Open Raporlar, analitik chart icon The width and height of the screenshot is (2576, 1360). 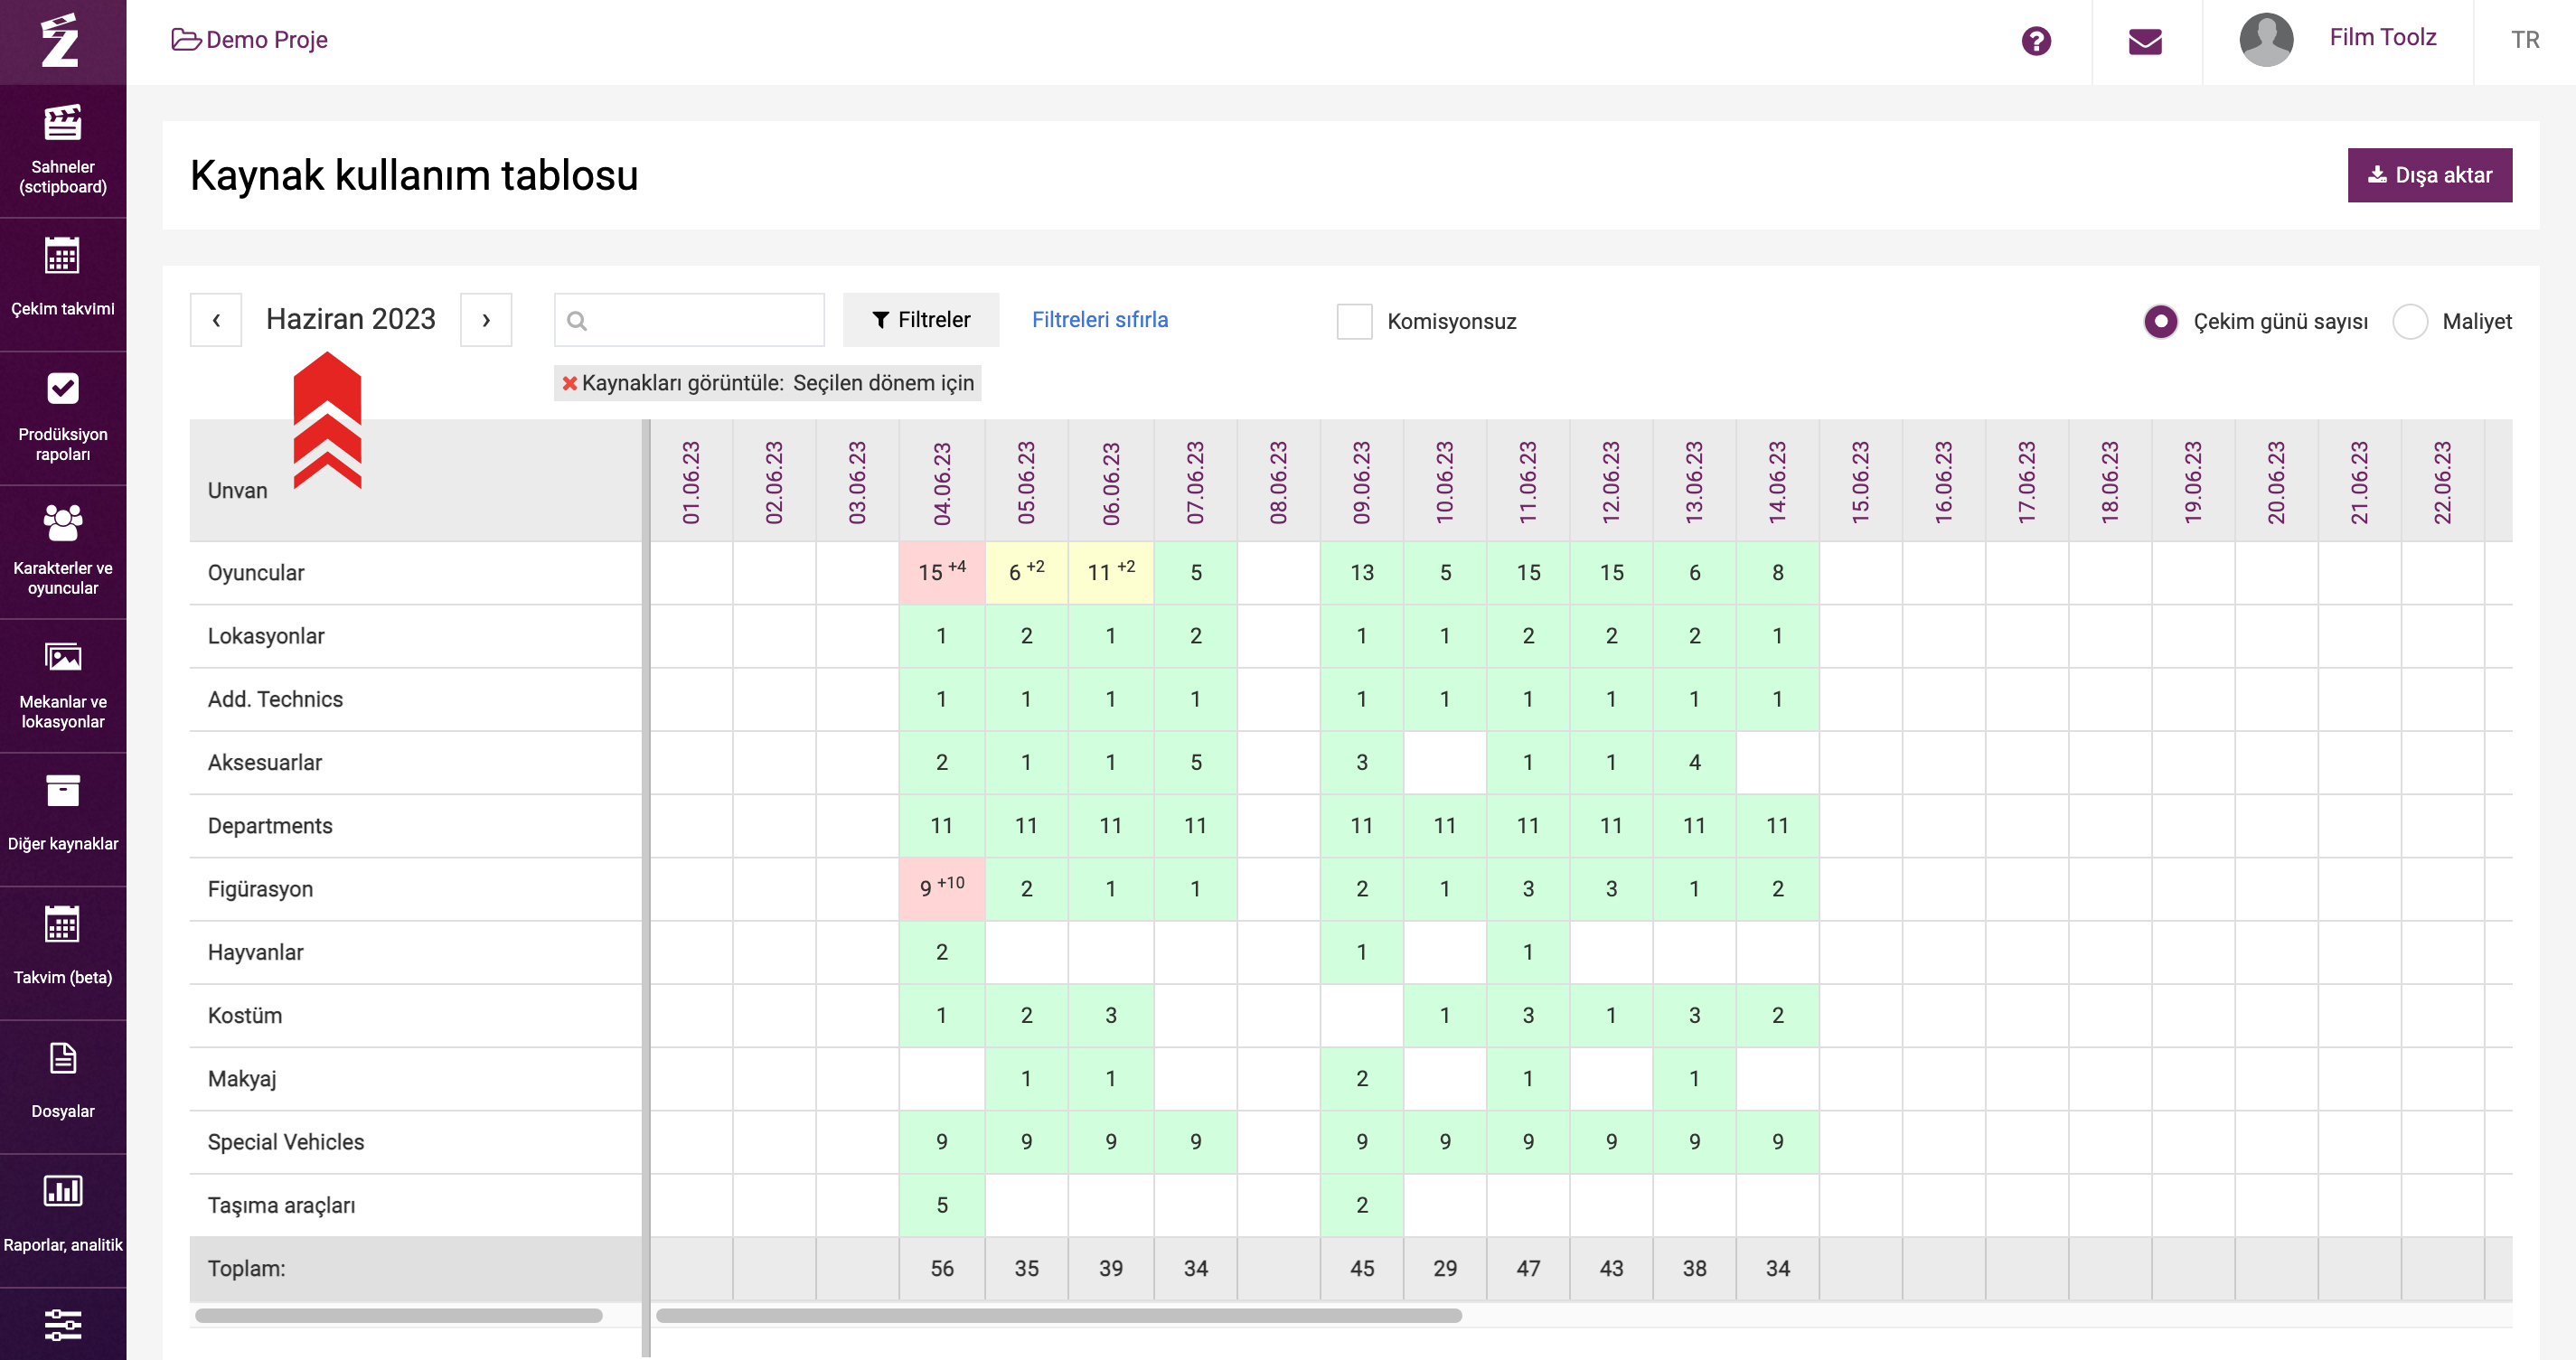point(62,1191)
